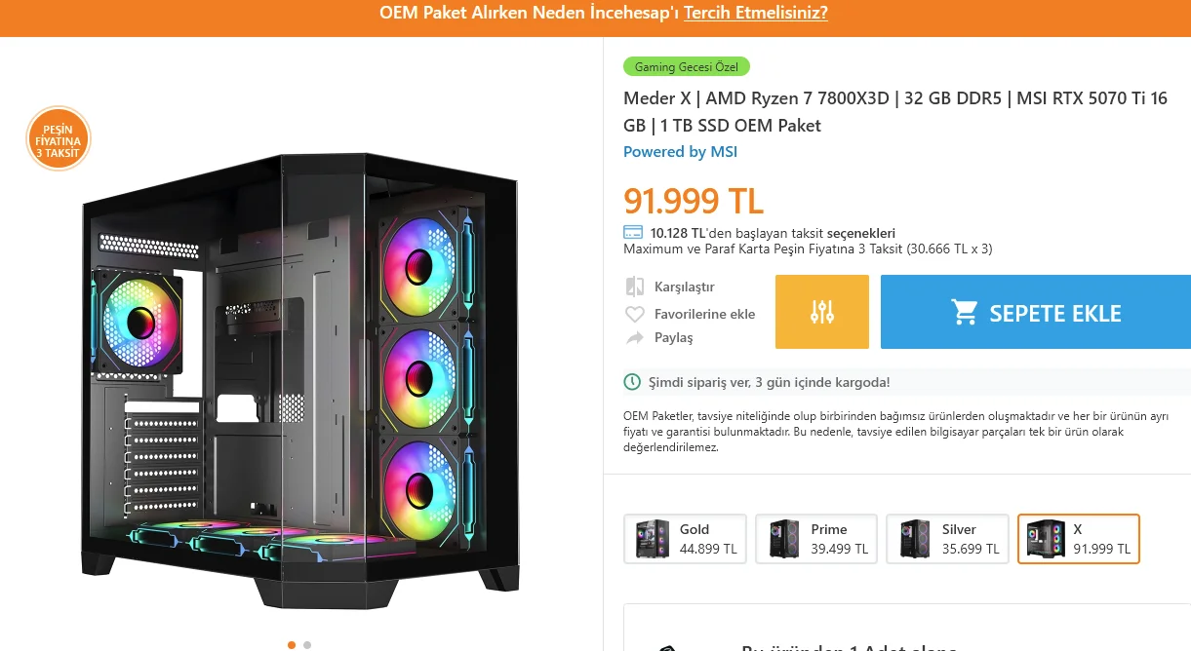This screenshot has height=651, width=1191.
Task: Select the Prime package at 39.499 TL
Action: click(x=816, y=539)
